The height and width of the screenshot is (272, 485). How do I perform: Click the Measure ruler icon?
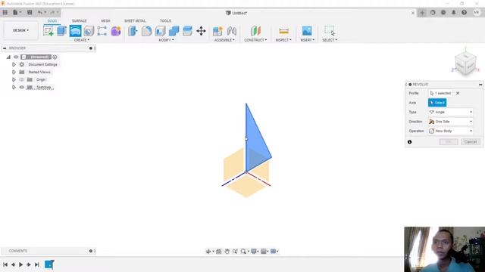(x=283, y=31)
